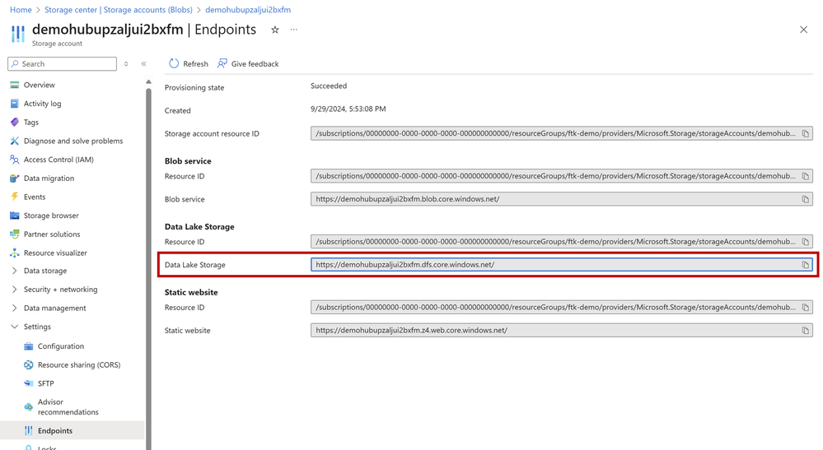Click the Refresh circular arrow icon
The width and height of the screenshot is (823, 450).
pos(174,64)
